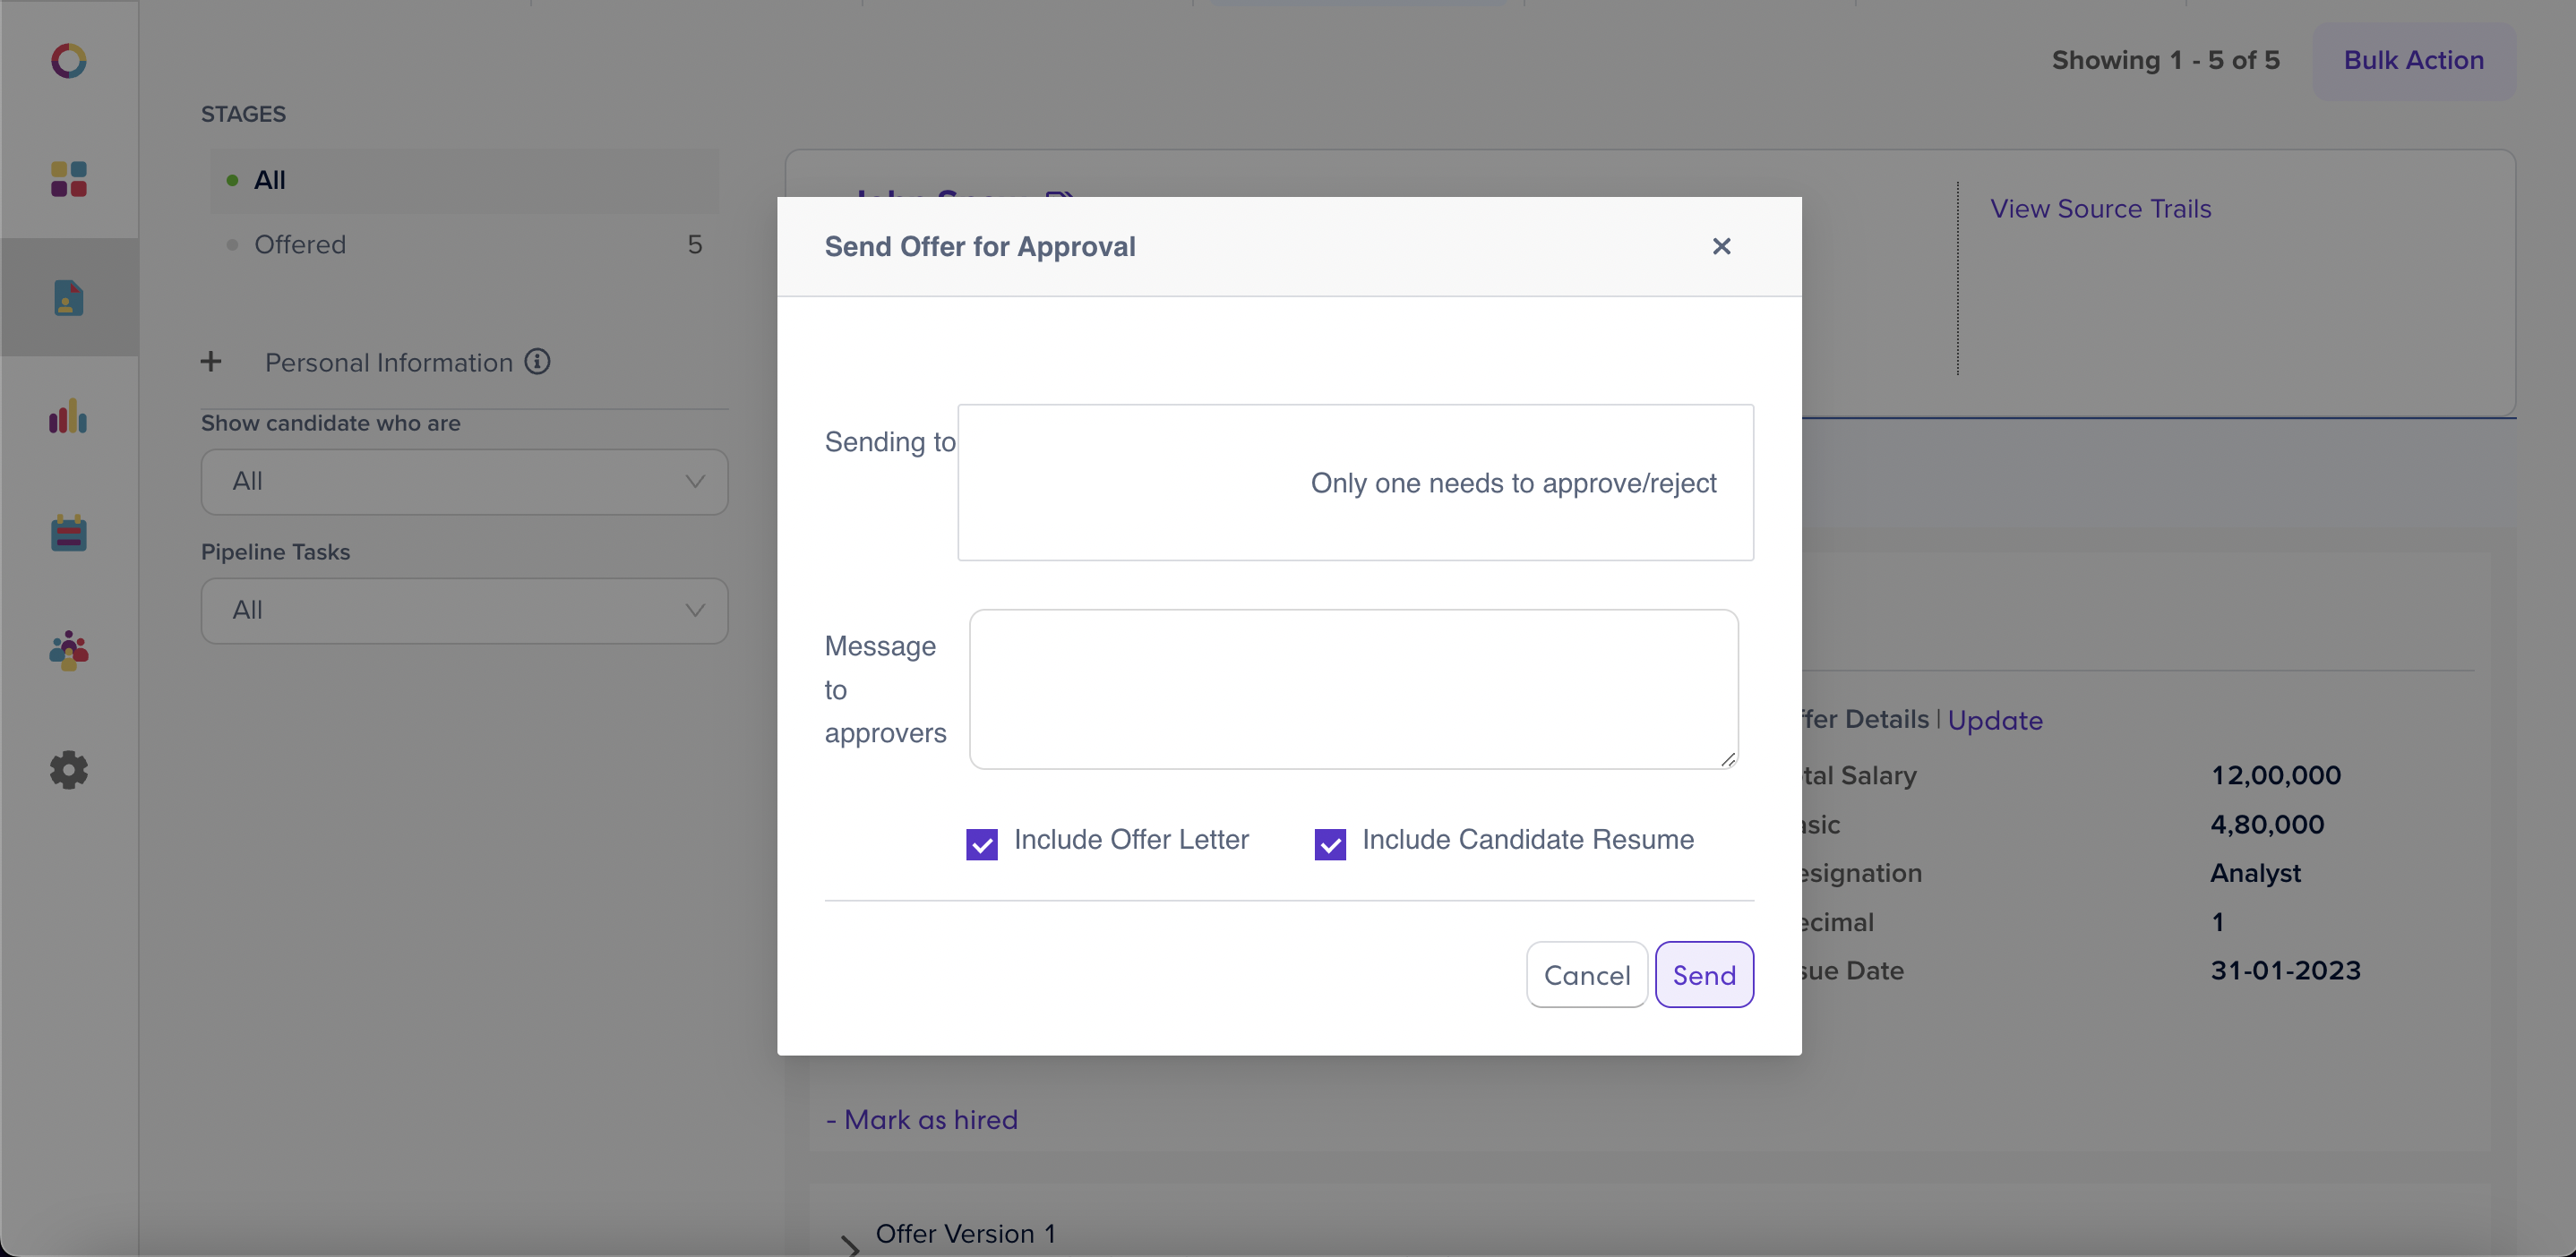The width and height of the screenshot is (2576, 1257).
Task: Click the Analyst designation value
Action: coord(2255,873)
